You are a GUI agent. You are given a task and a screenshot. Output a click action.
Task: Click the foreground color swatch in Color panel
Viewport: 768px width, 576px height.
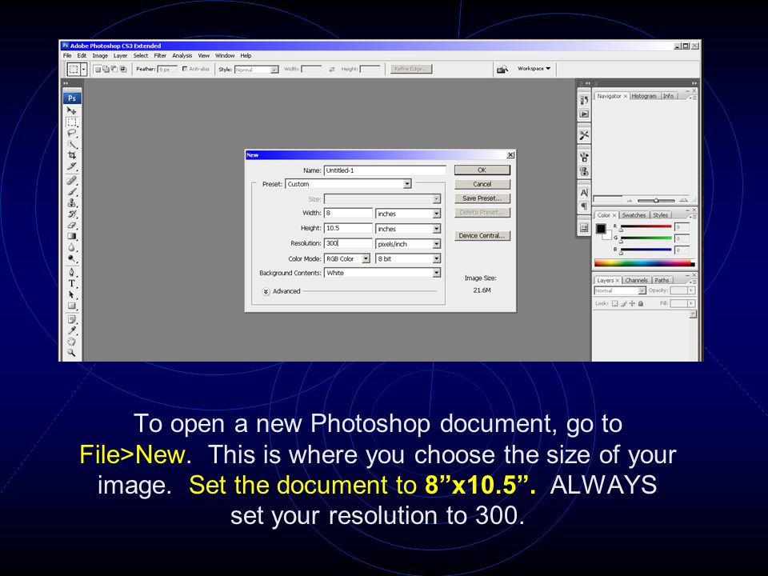pyautogui.click(x=601, y=229)
